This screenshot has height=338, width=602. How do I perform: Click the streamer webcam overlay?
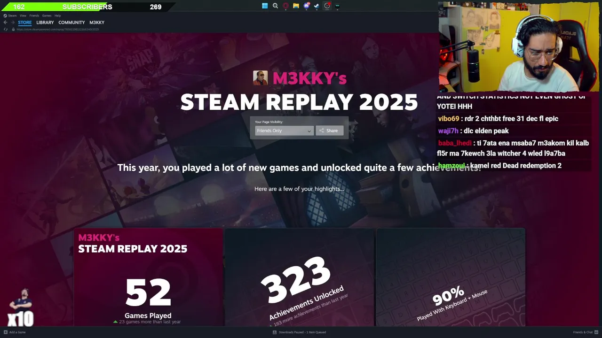(518, 46)
